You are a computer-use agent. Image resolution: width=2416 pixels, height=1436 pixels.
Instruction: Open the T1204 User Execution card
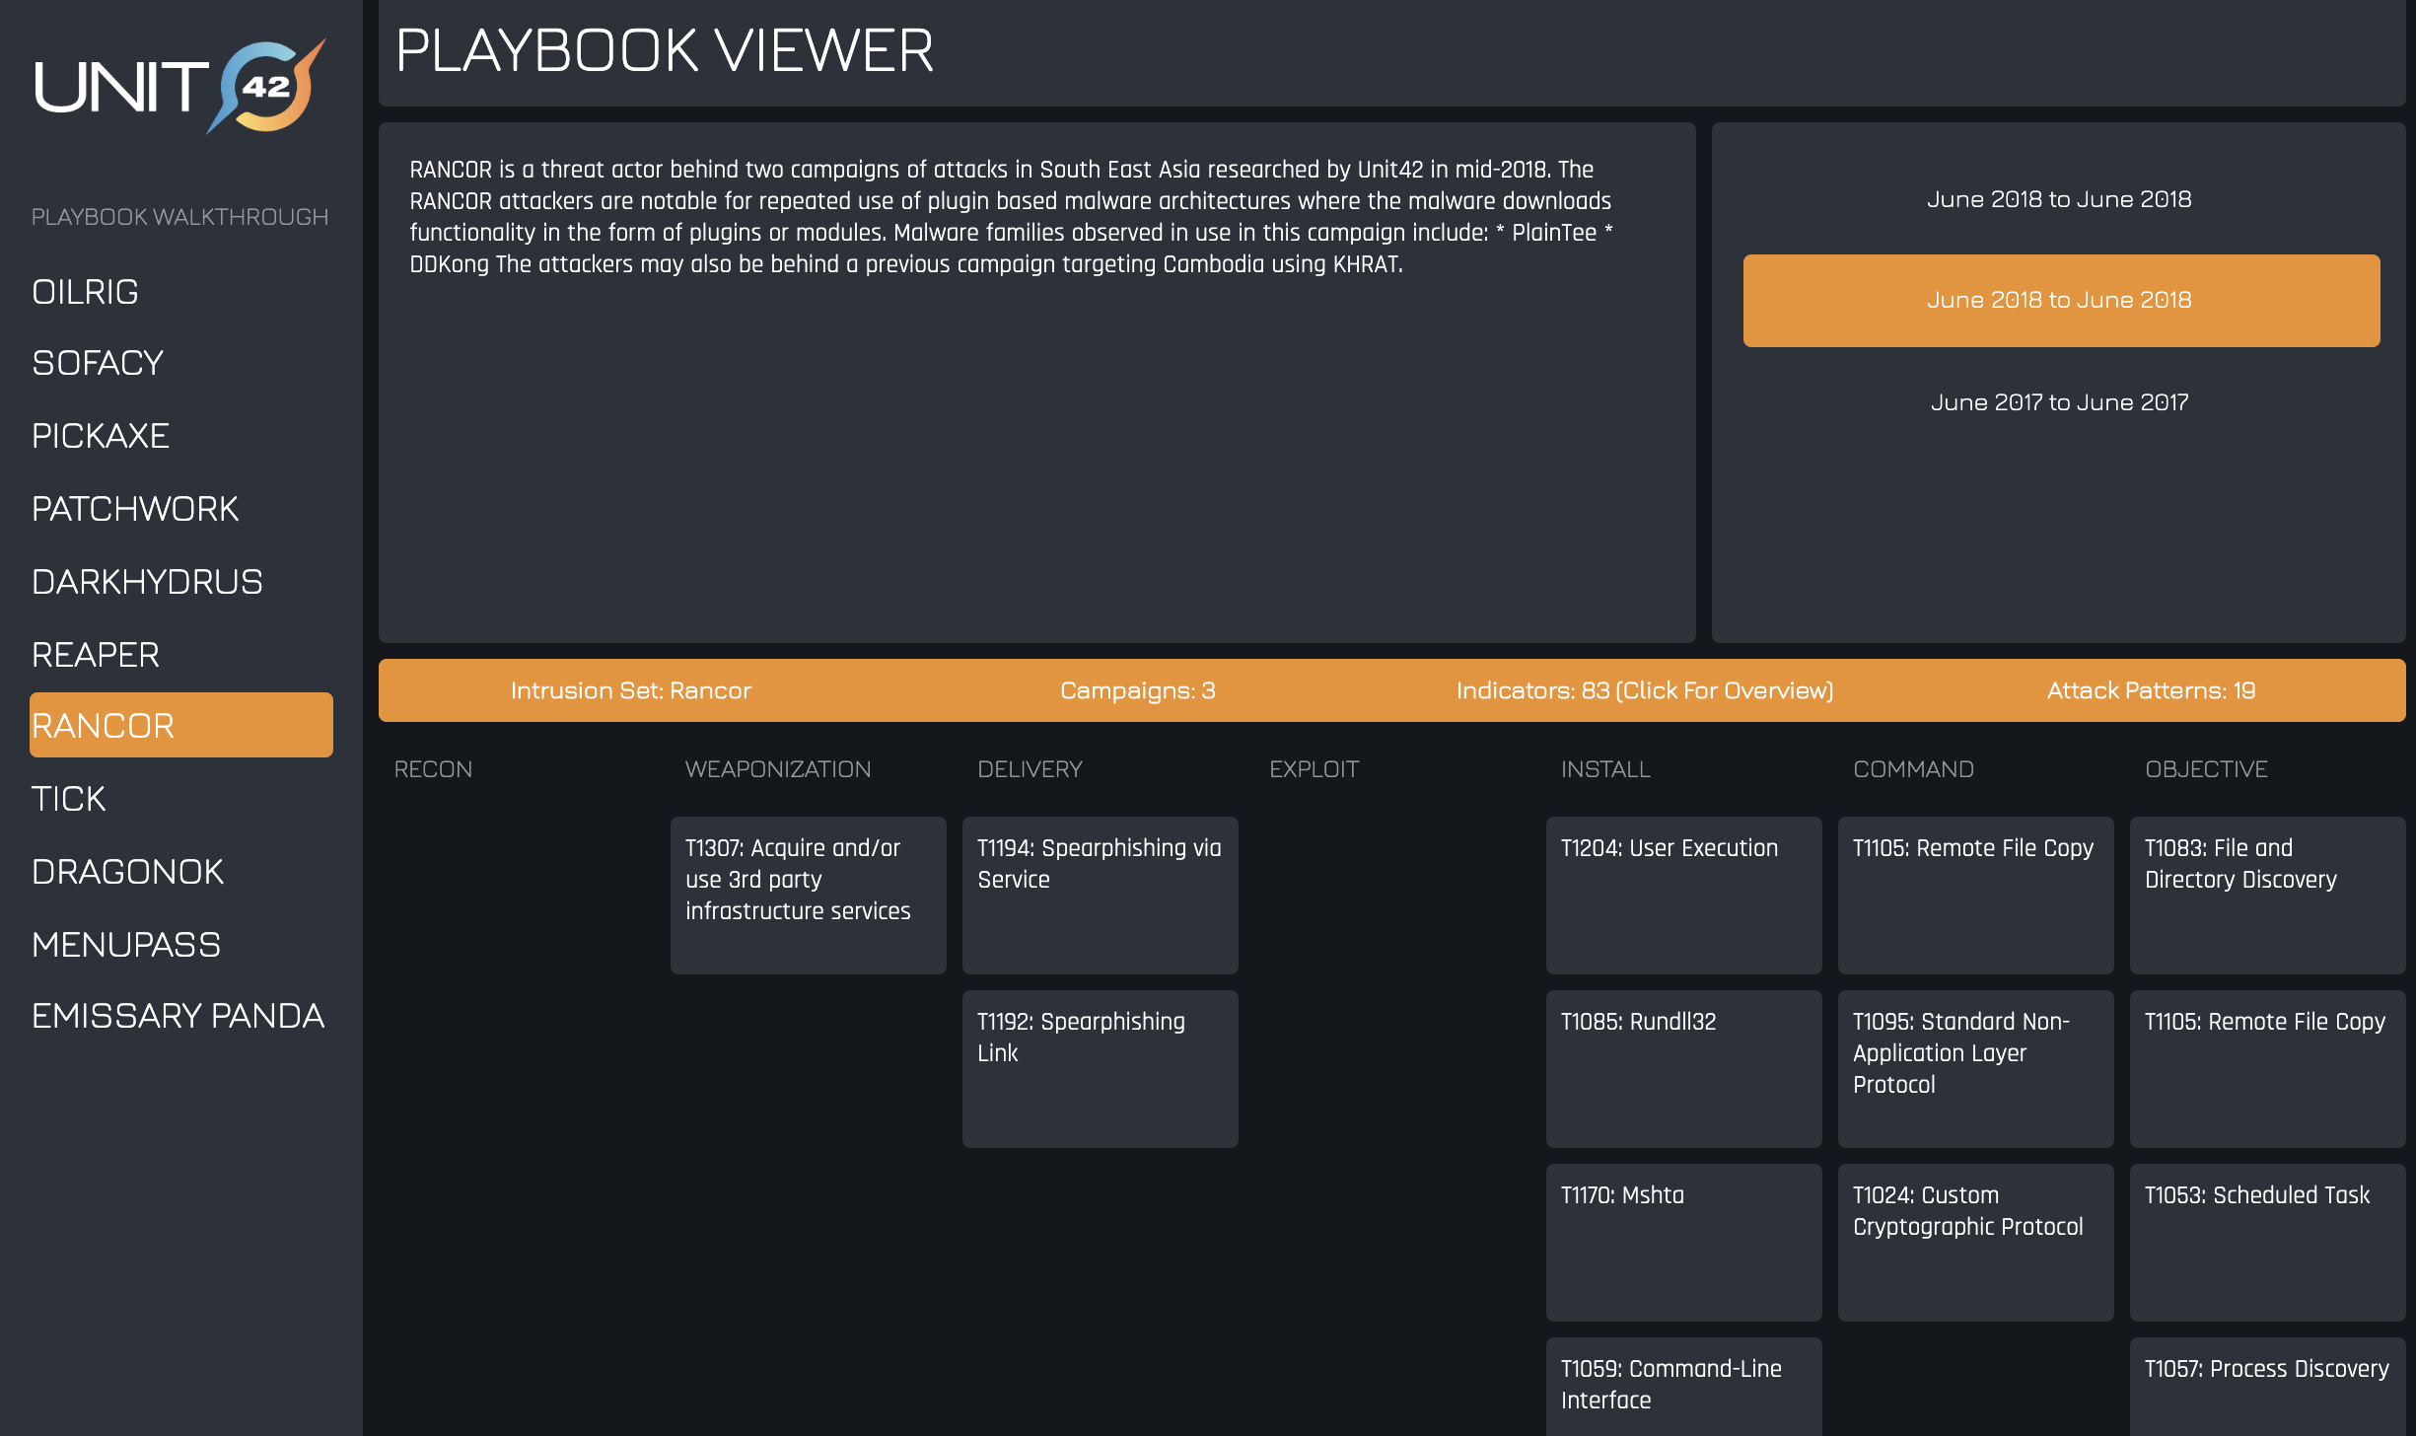[1684, 896]
